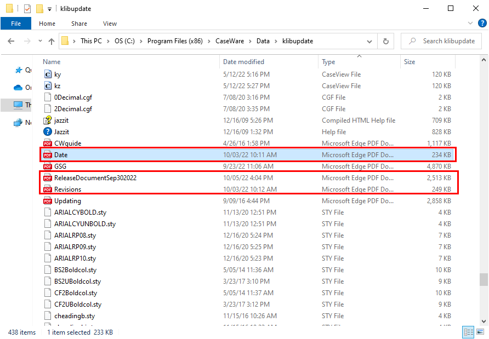
Task: Open the Share ribbon tab
Action: click(x=79, y=24)
